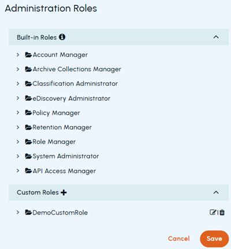
Task: Click the DemoCustomRole folder icon
Action: point(28,213)
